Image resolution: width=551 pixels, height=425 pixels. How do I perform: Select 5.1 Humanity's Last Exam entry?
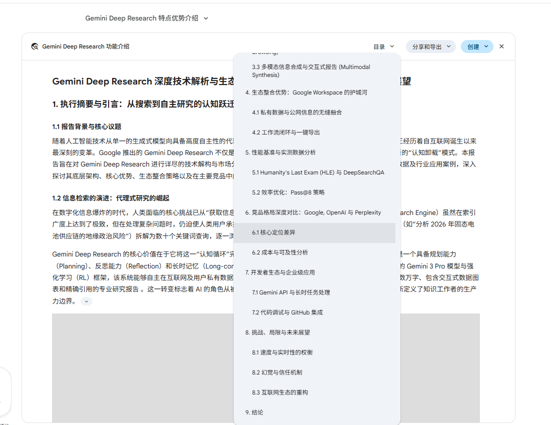[x=314, y=172]
